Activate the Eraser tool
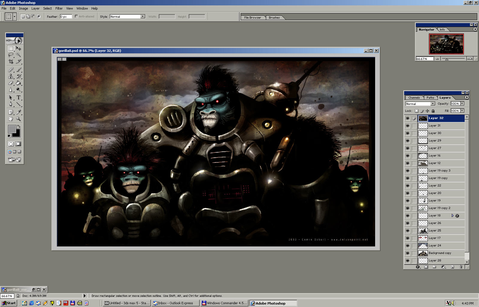The width and height of the screenshot is (479, 307). click(11, 83)
